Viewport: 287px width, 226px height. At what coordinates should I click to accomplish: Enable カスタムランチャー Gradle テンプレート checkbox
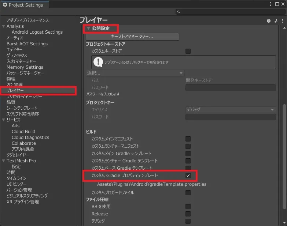[x=188, y=161]
